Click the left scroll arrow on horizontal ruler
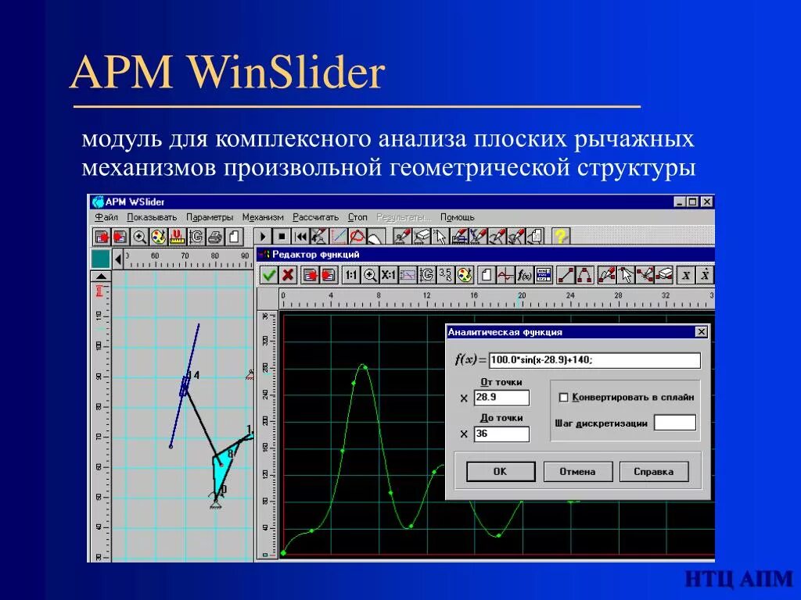801x600 pixels. pyautogui.click(x=119, y=259)
